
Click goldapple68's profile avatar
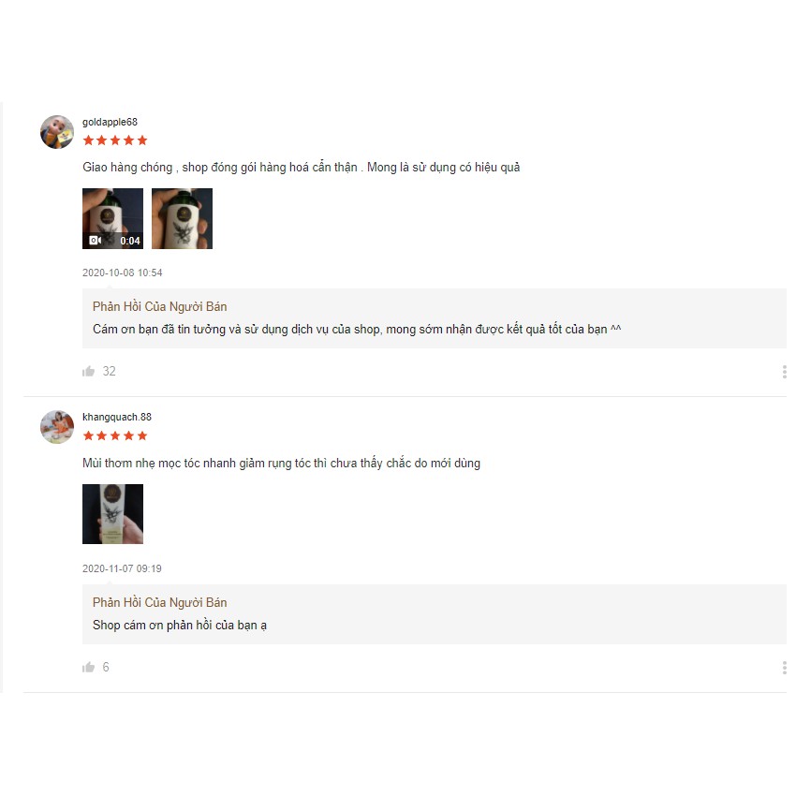pos(57,132)
